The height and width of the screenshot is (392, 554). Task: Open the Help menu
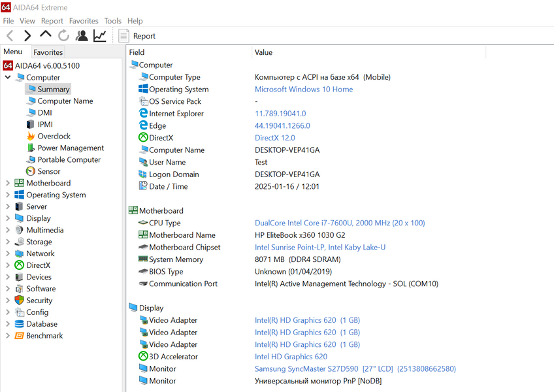(x=135, y=21)
